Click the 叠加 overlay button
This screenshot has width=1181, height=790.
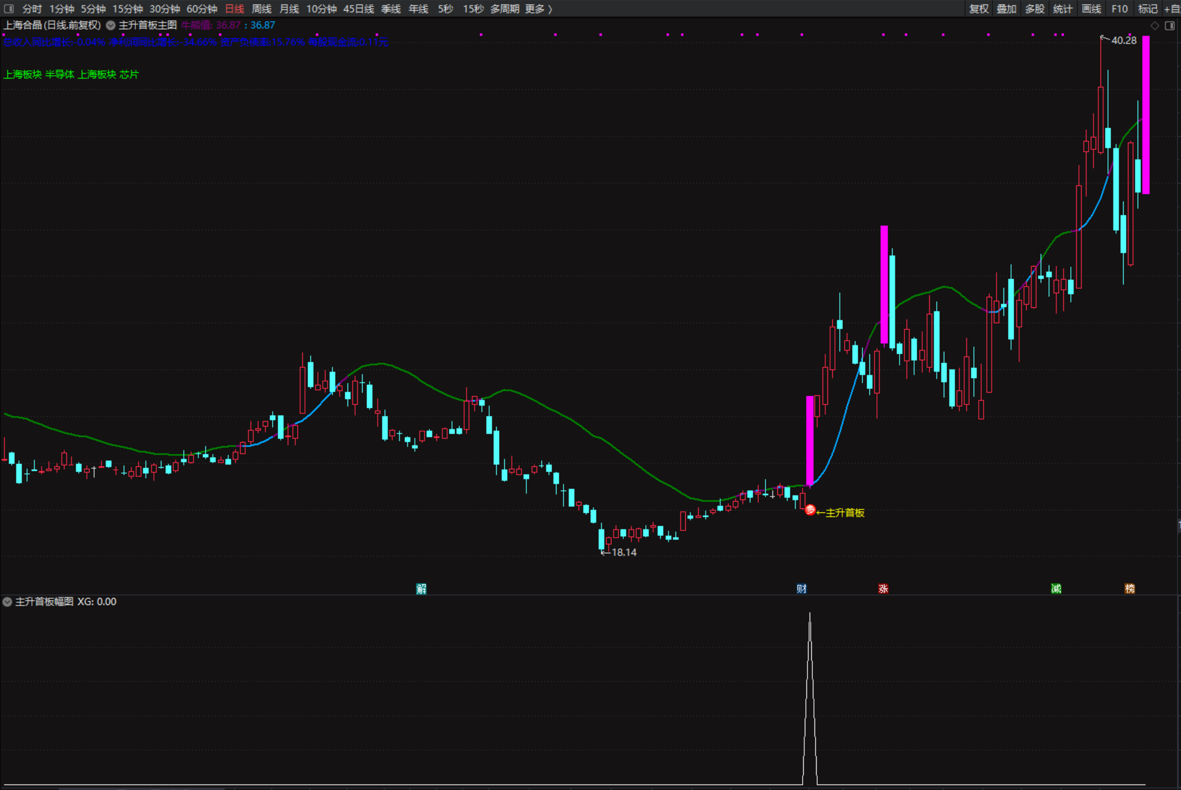coord(1007,9)
